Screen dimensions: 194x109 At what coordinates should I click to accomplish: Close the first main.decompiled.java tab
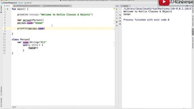(x=41, y=6)
